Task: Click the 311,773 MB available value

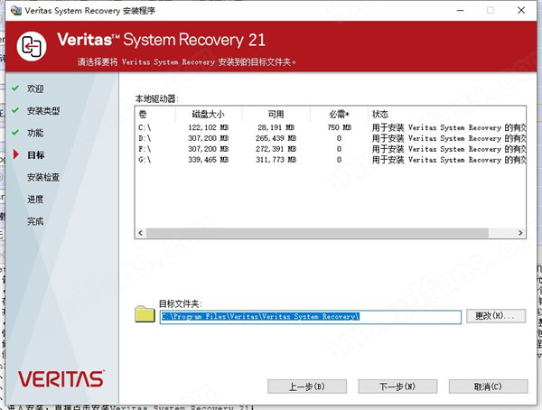Action: [x=276, y=160]
